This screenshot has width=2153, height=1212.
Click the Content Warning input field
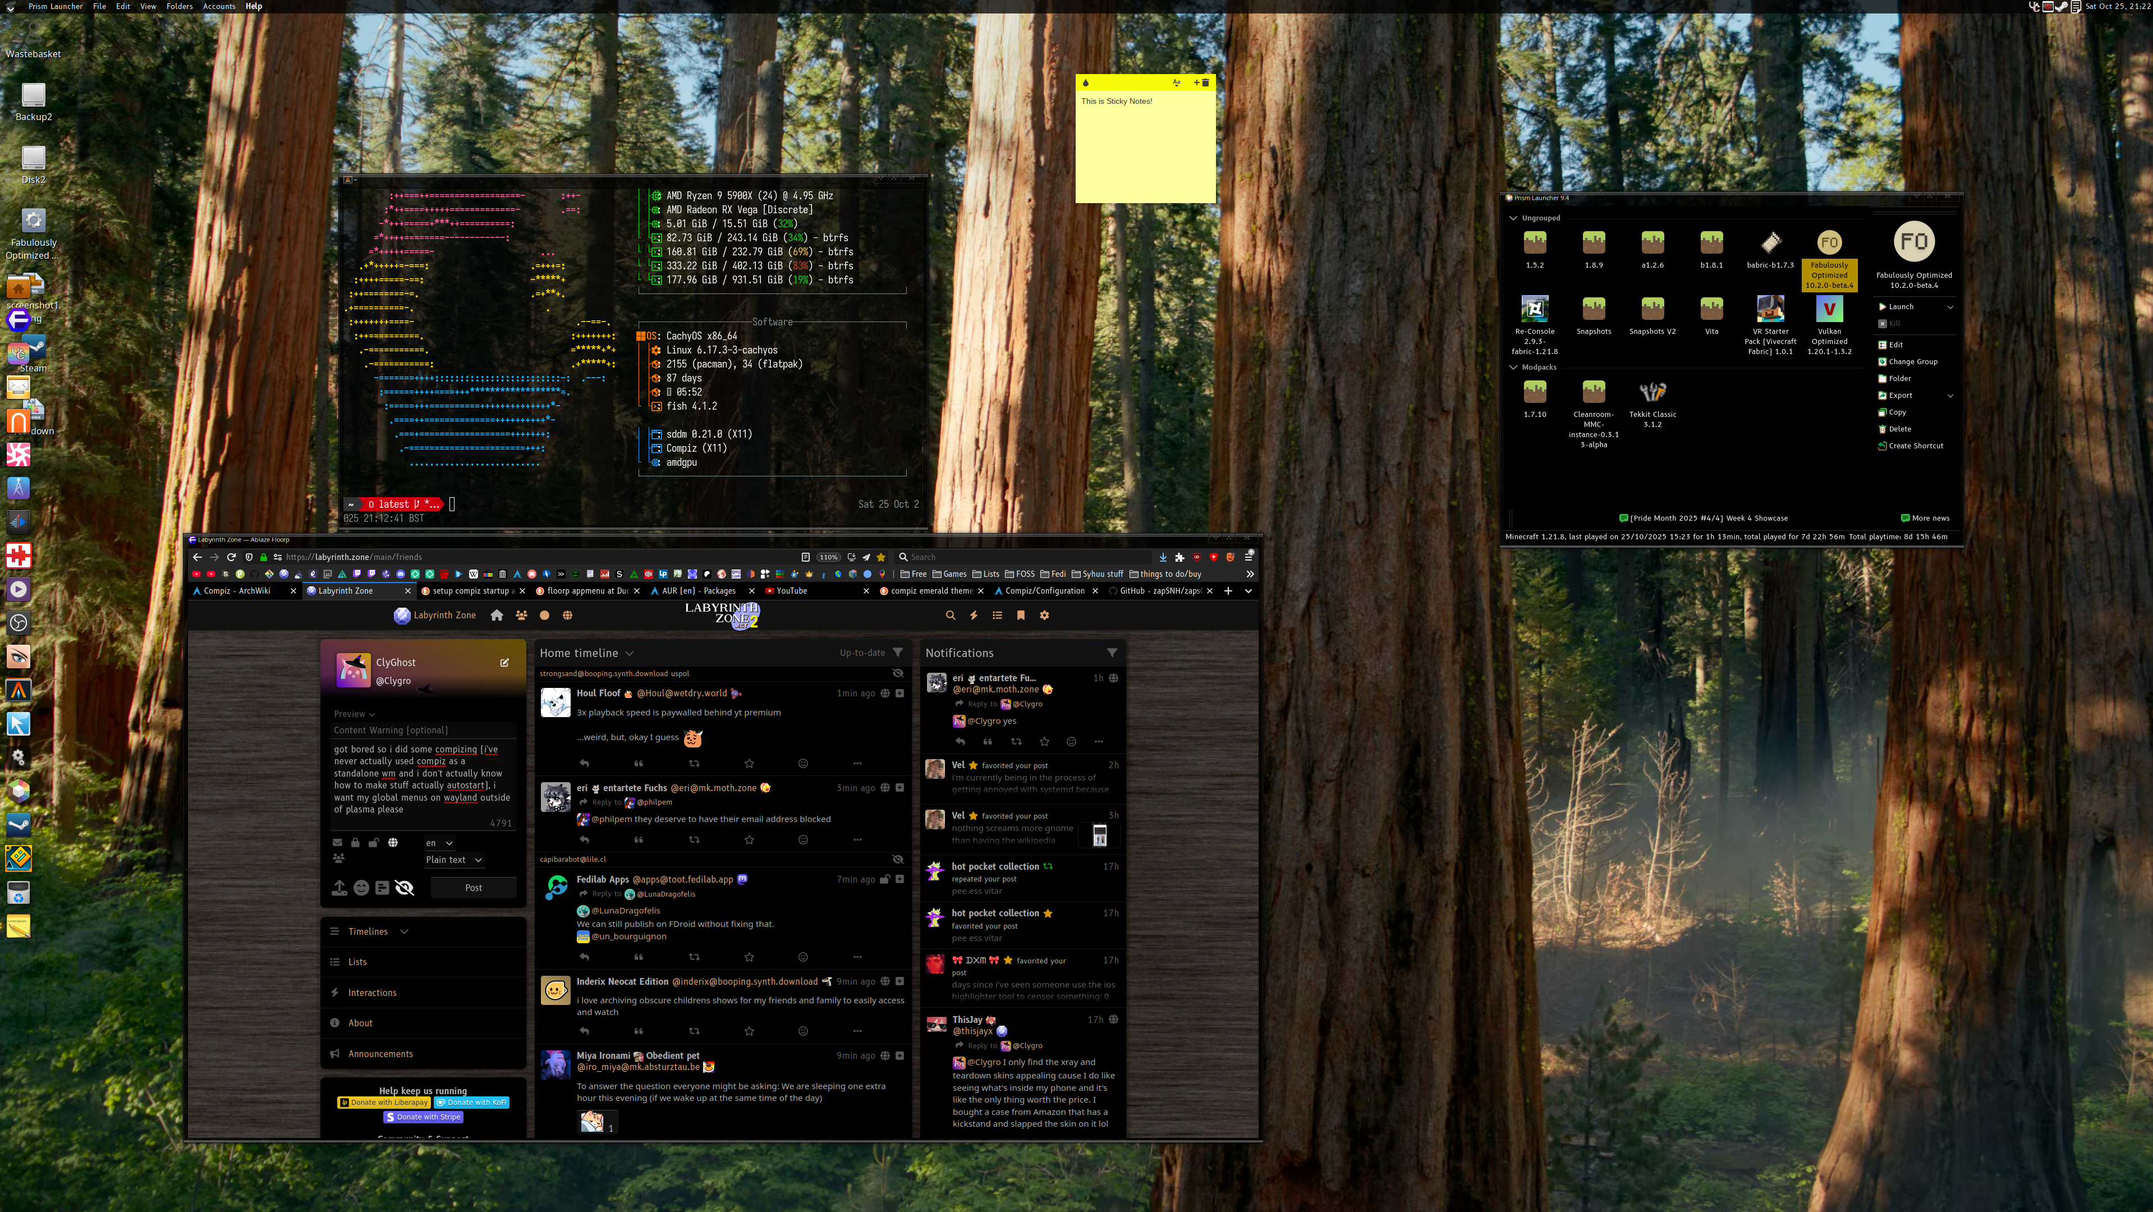click(423, 731)
